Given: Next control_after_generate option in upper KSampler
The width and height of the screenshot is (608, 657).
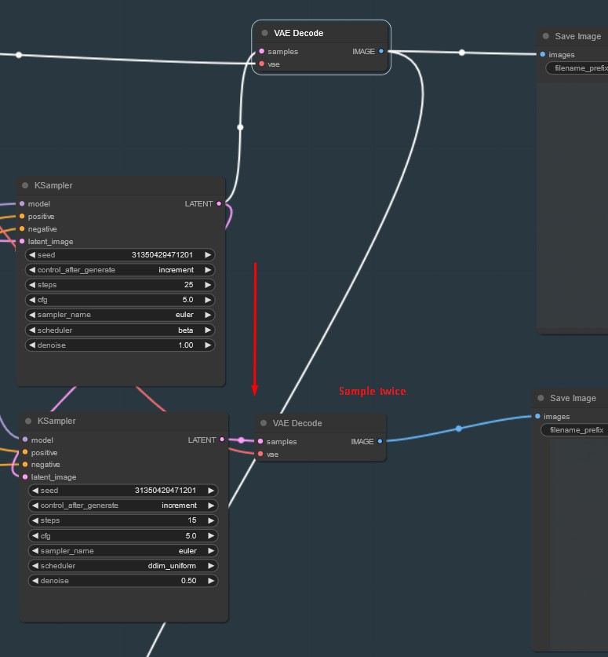Looking at the screenshot, I should [x=208, y=270].
